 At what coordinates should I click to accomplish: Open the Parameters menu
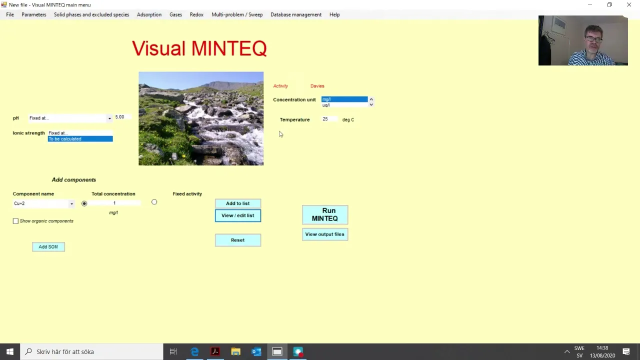coord(34,14)
